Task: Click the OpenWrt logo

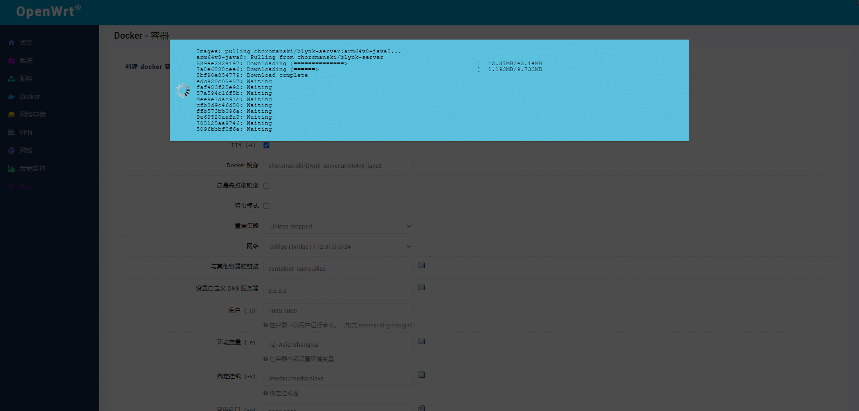Action: point(48,11)
